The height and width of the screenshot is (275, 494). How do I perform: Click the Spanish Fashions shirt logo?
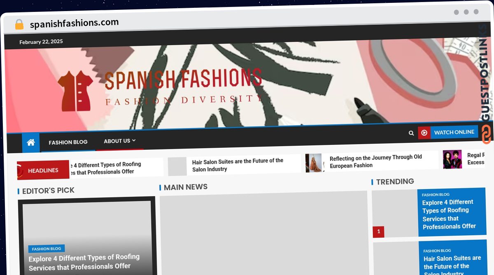click(76, 91)
